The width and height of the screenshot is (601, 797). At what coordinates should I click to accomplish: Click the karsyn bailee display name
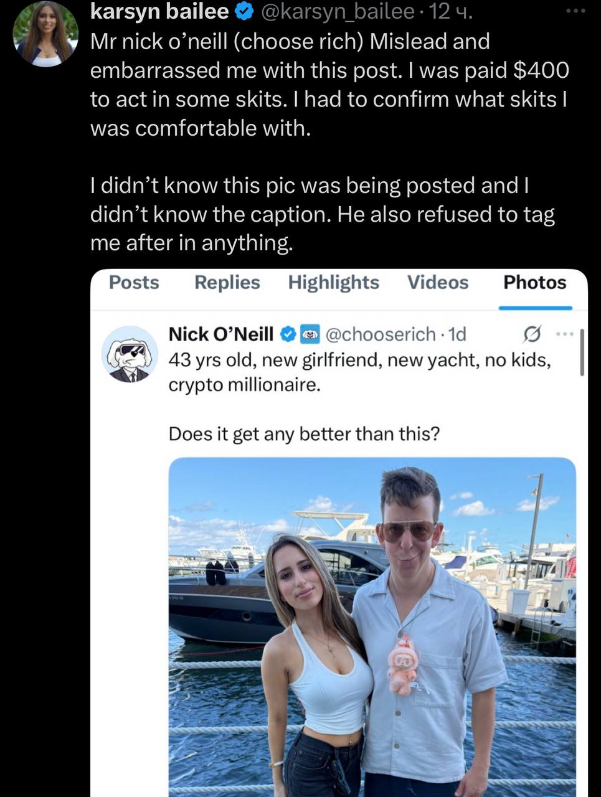click(159, 11)
